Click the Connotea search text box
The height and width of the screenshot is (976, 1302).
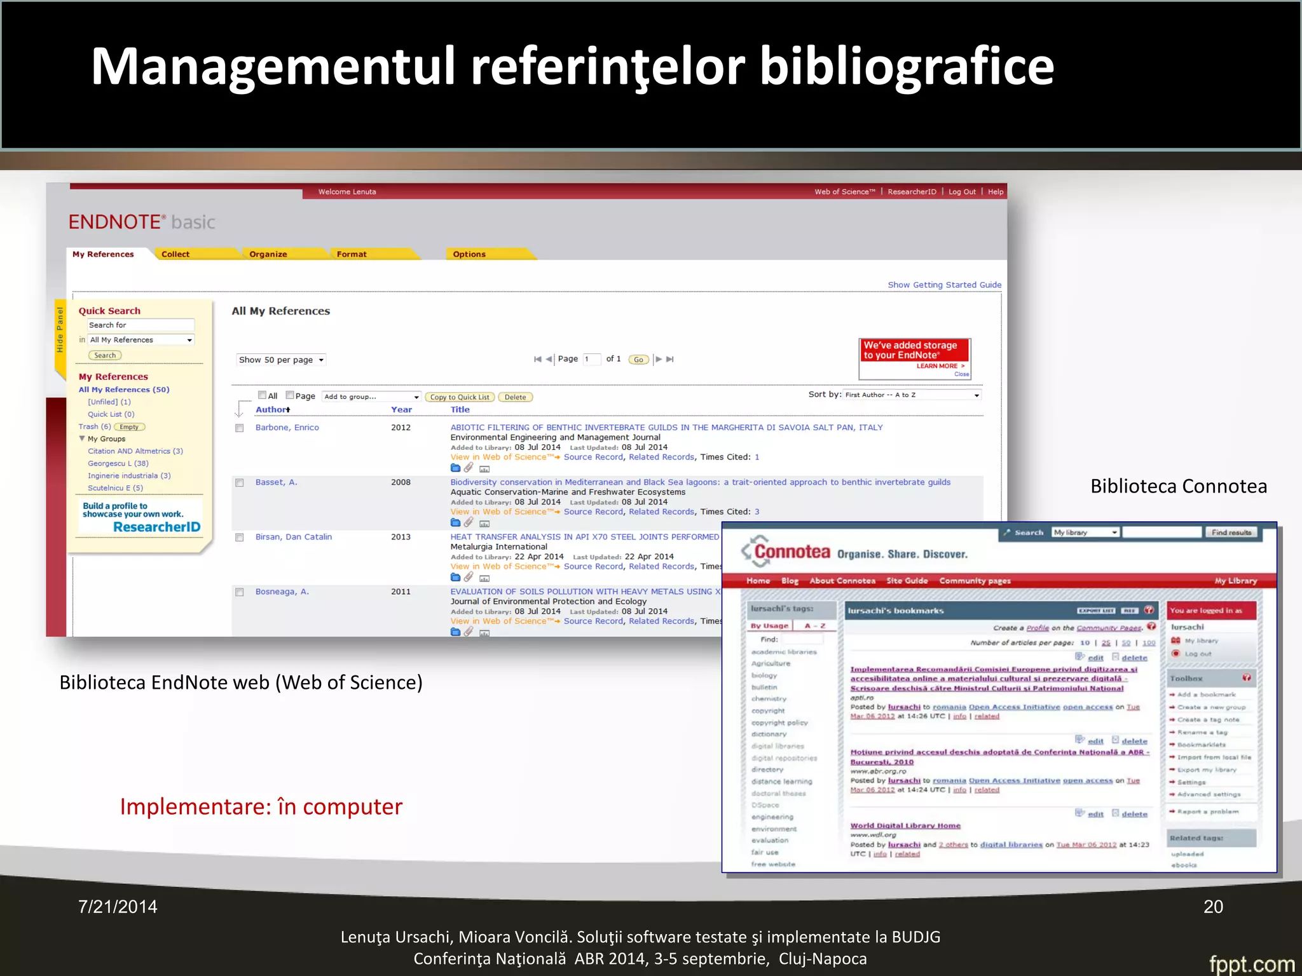click(x=1162, y=532)
